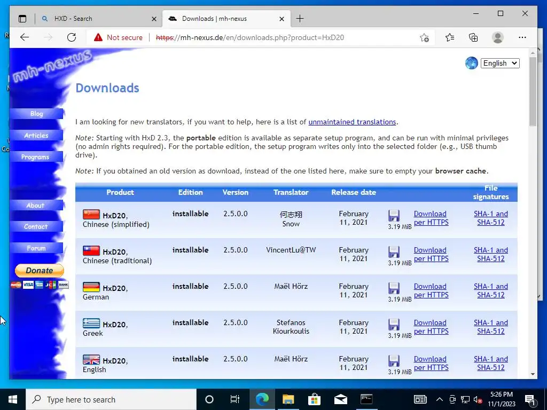Image resolution: width=547 pixels, height=410 pixels.
Task: Click the page vertical scrollbar thumb
Action: pos(533,91)
